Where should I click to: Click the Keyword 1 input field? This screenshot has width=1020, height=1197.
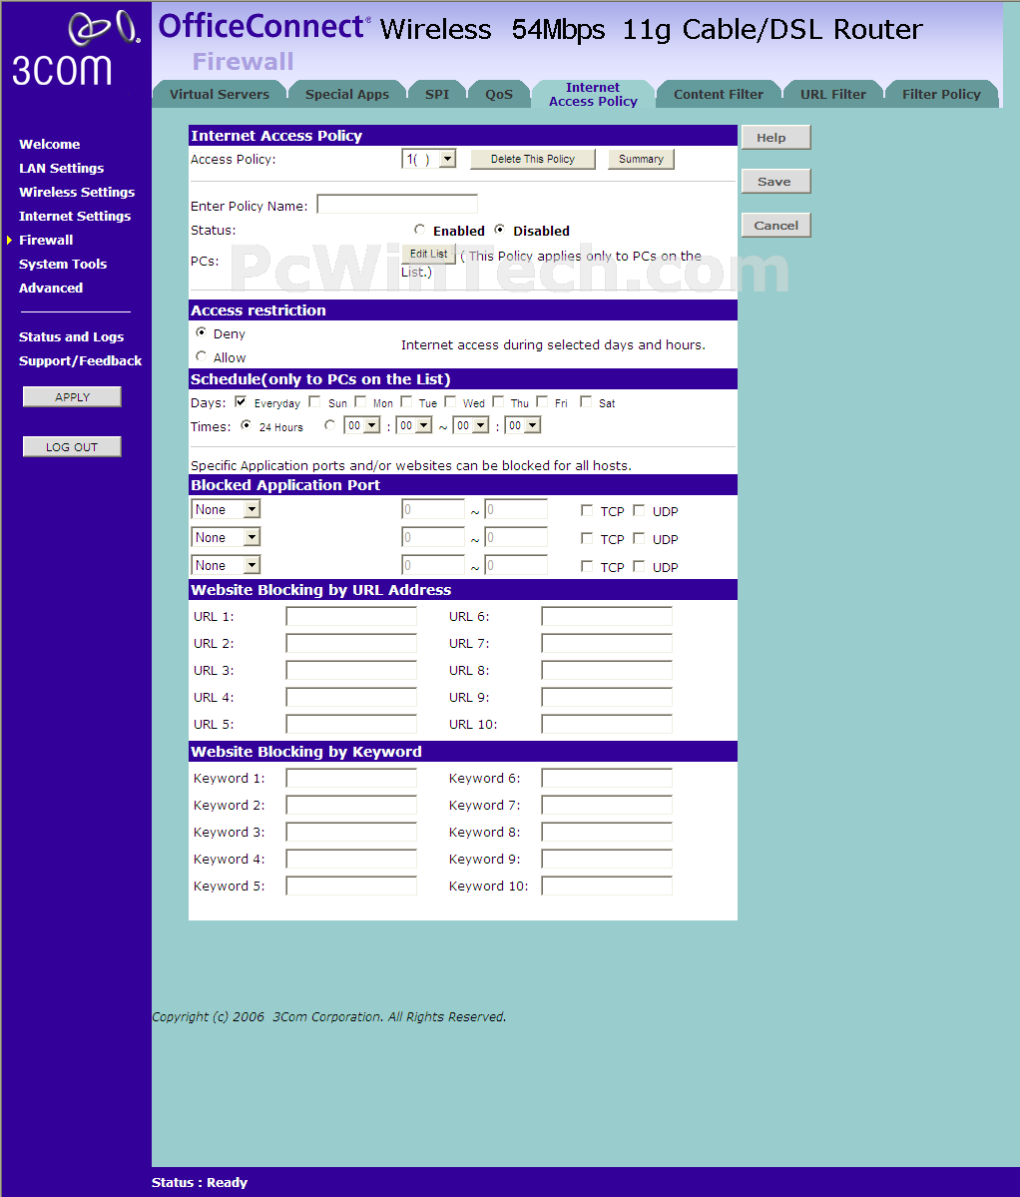click(351, 779)
